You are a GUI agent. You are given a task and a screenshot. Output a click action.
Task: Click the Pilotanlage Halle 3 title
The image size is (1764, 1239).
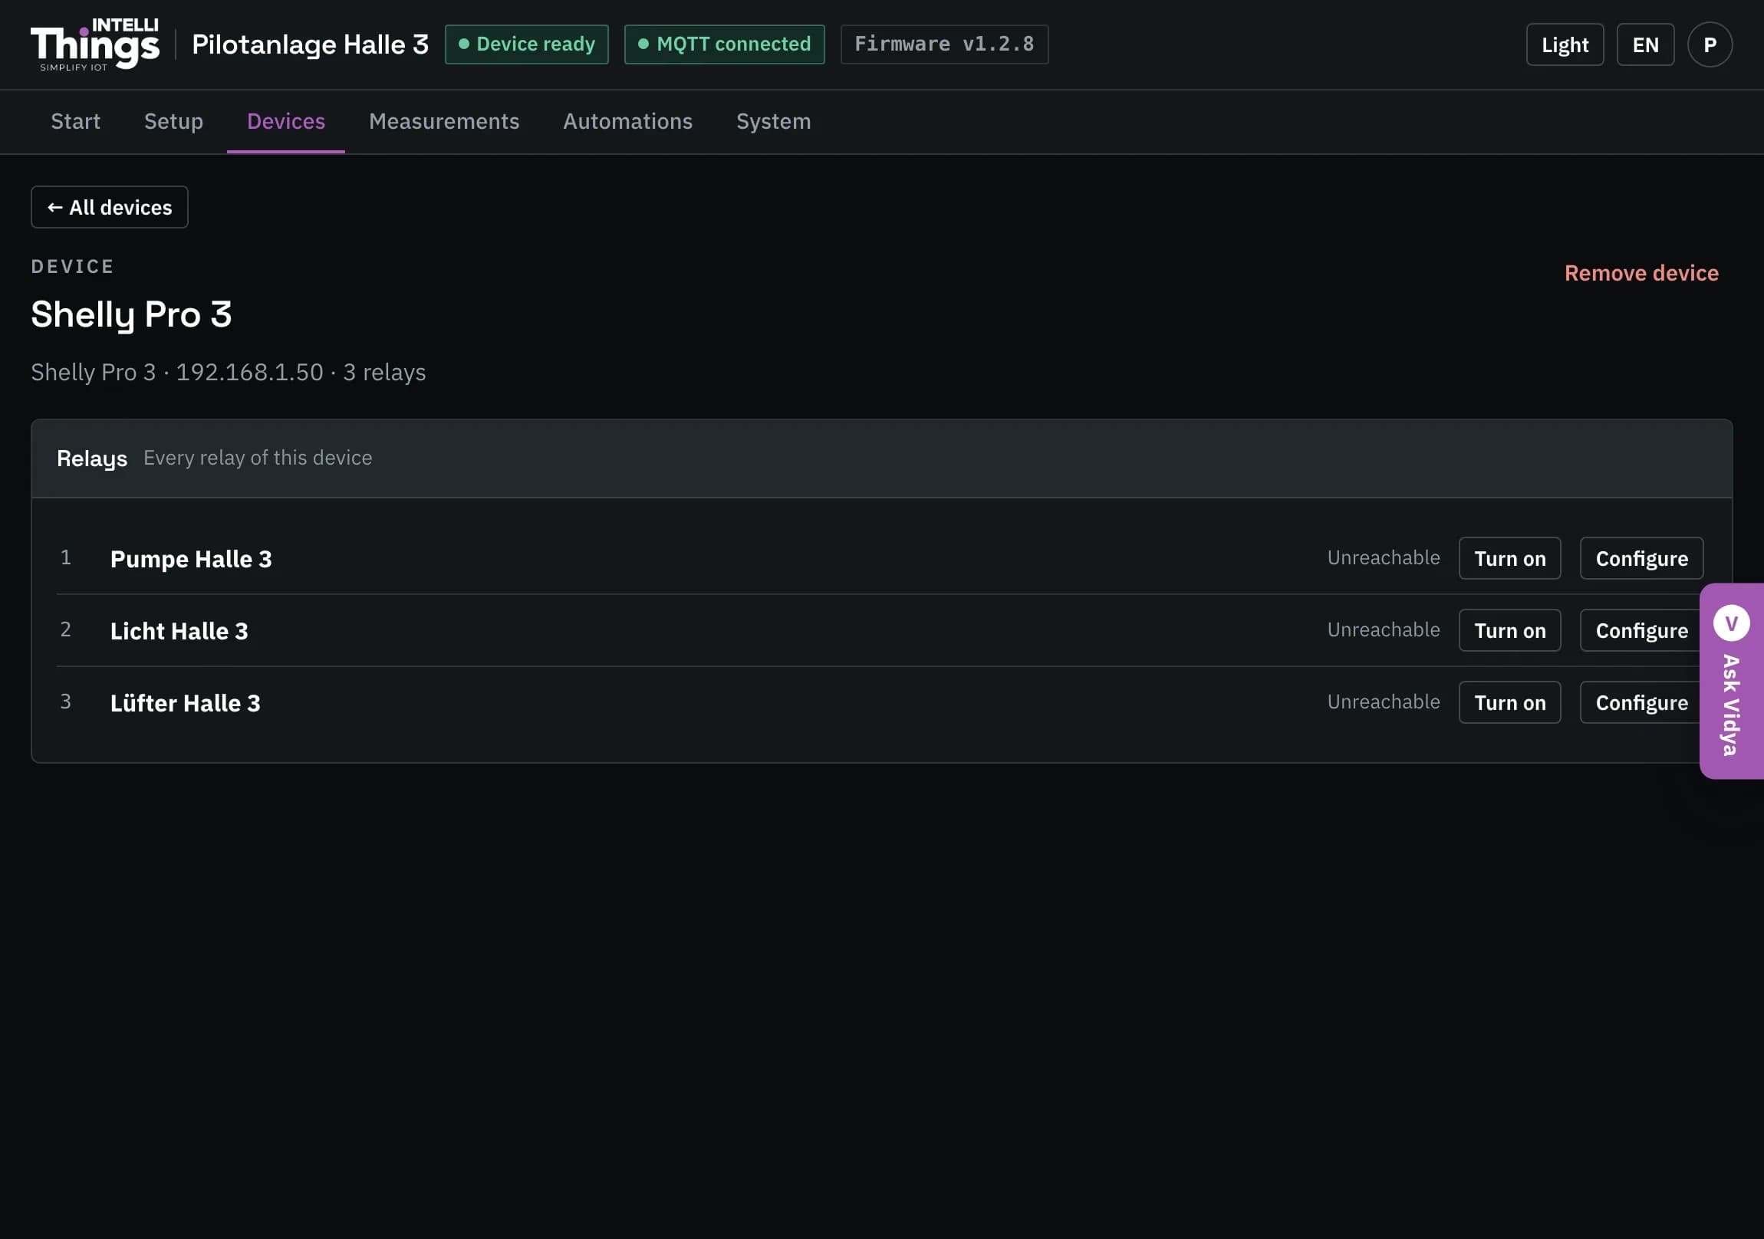tap(311, 44)
